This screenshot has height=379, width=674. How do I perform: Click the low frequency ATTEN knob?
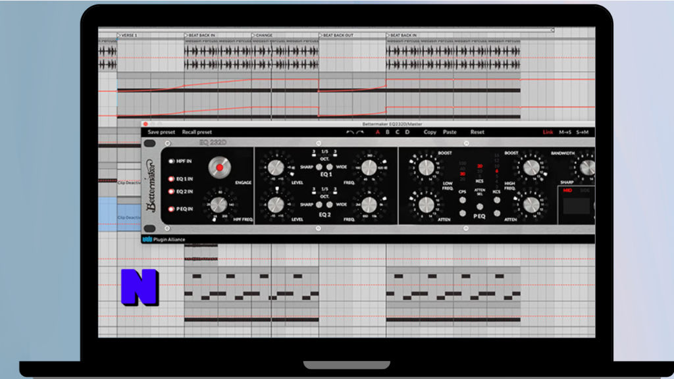tap(426, 205)
